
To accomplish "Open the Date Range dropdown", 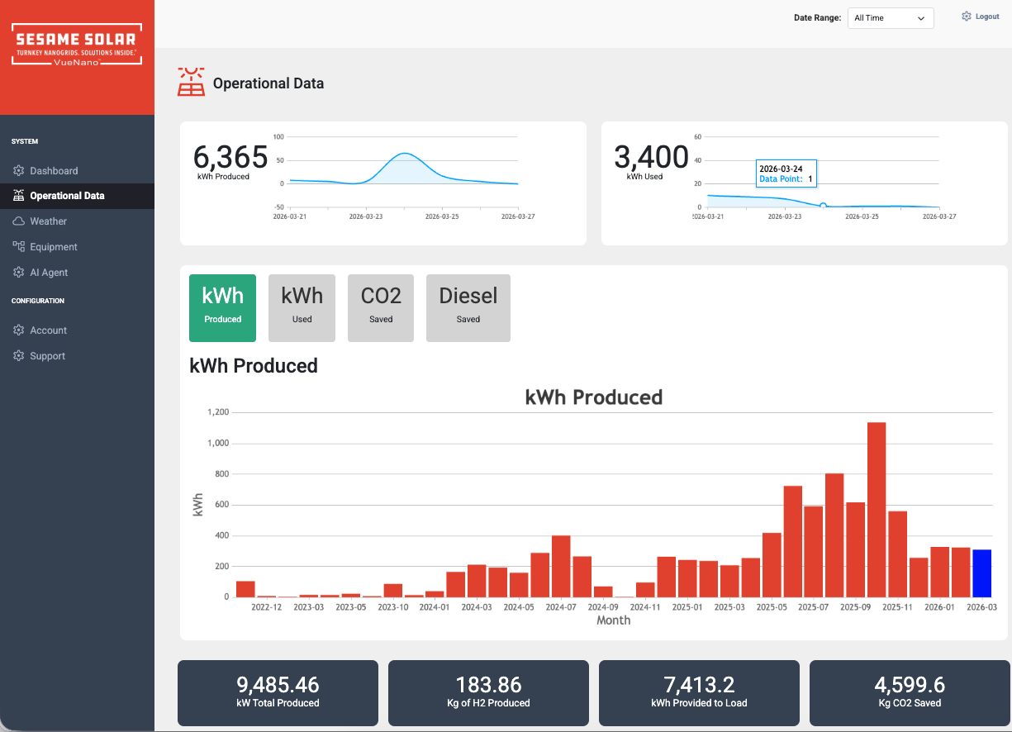I will pos(890,17).
